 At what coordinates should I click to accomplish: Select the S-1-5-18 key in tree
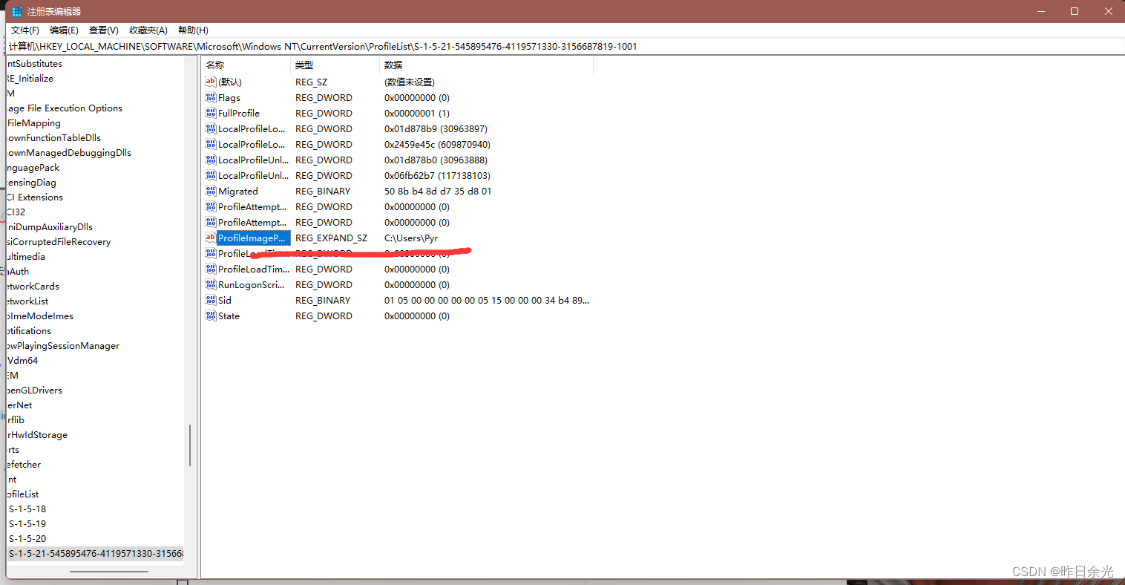(x=27, y=509)
